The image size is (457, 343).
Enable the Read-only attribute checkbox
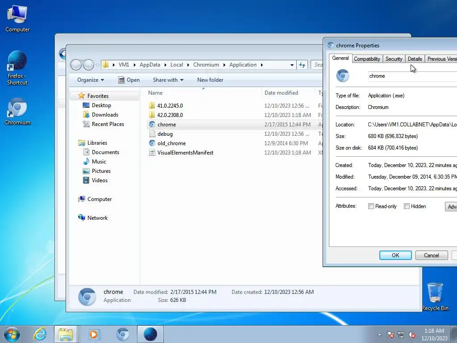click(371, 206)
